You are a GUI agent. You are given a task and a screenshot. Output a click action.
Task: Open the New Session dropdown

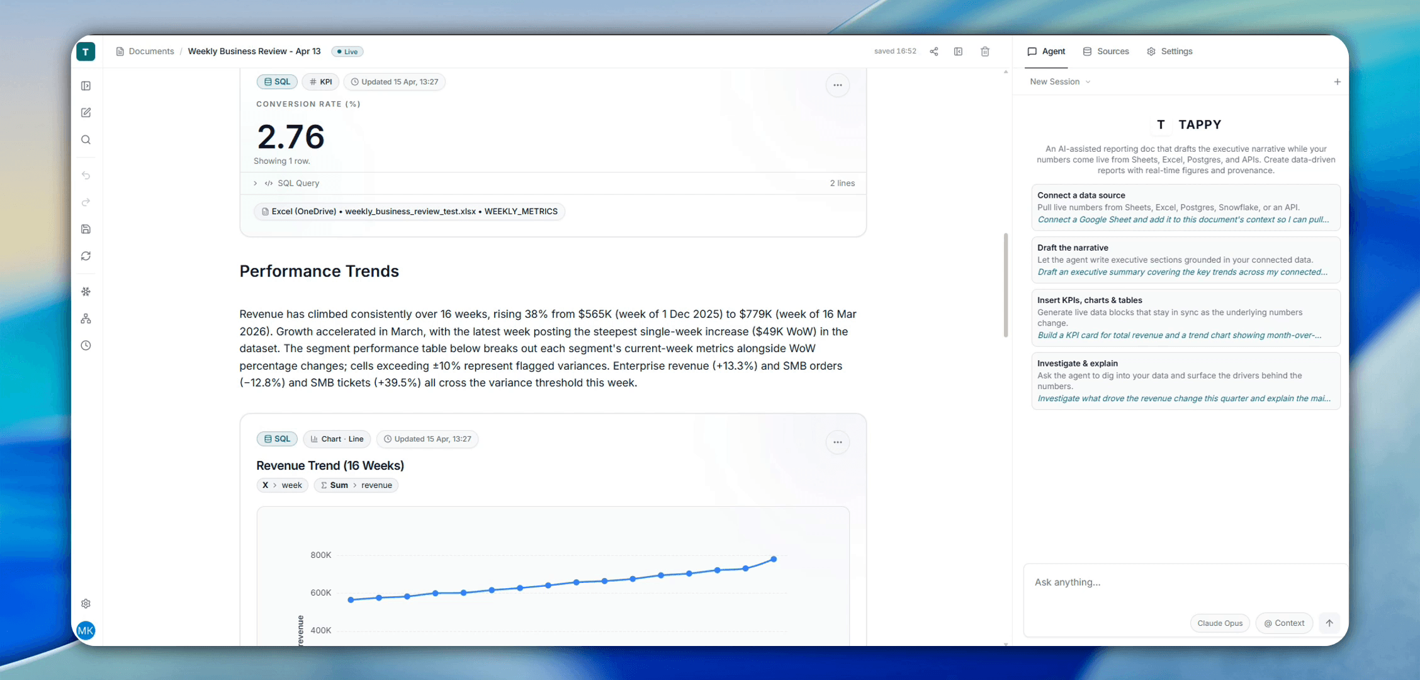(x=1060, y=82)
